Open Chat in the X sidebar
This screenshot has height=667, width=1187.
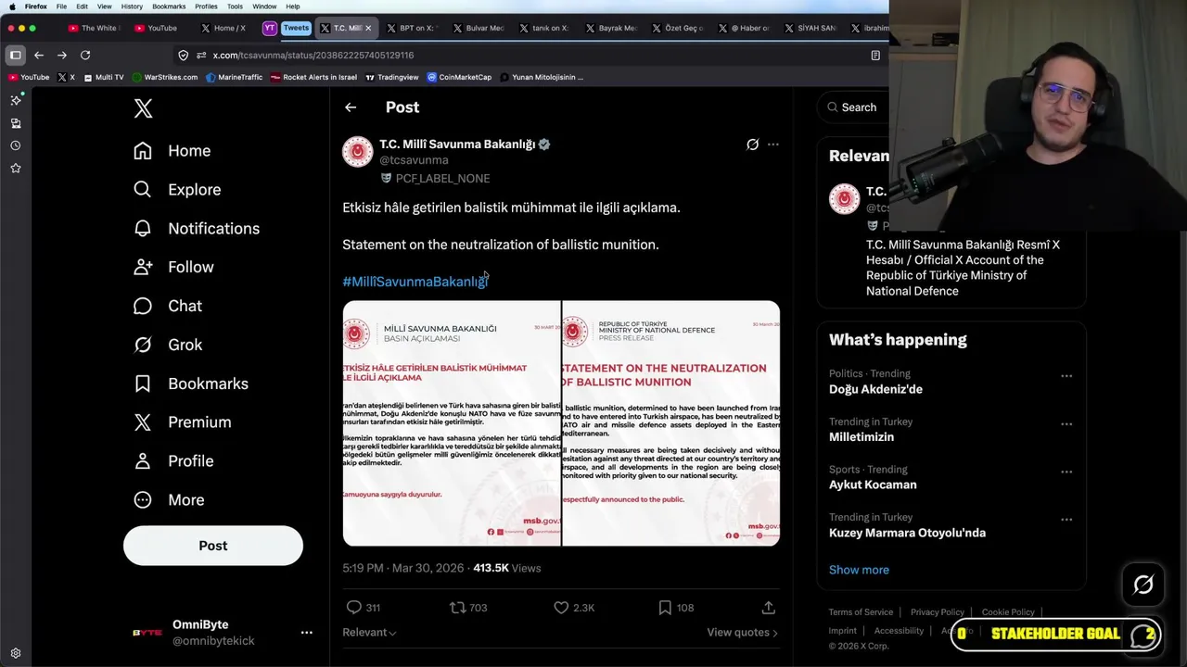pyautogui.click(x=168, y=306)
